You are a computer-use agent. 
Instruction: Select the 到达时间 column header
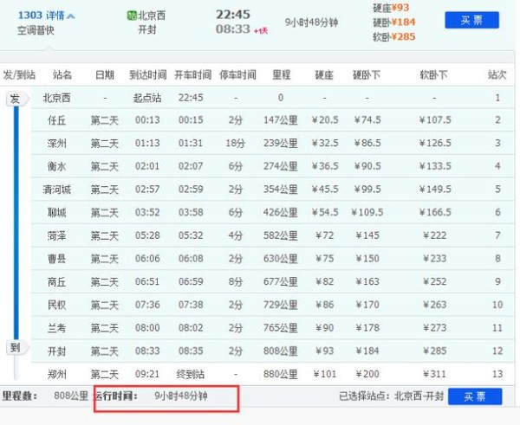(148, 74)
